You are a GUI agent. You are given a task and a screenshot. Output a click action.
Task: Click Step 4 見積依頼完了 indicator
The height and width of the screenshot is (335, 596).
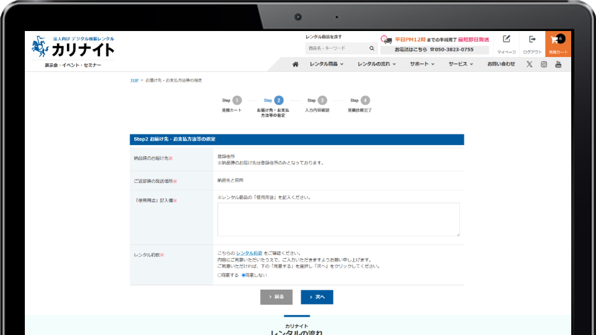click(x=360, y=104)
